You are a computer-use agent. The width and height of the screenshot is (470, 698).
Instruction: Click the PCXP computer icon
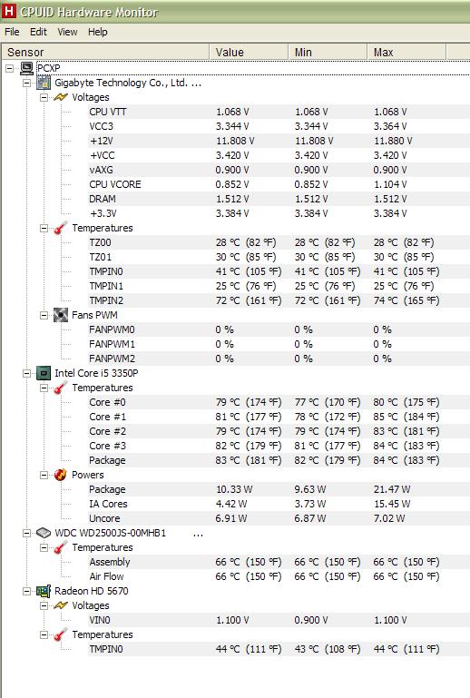[x=26, y=68]
